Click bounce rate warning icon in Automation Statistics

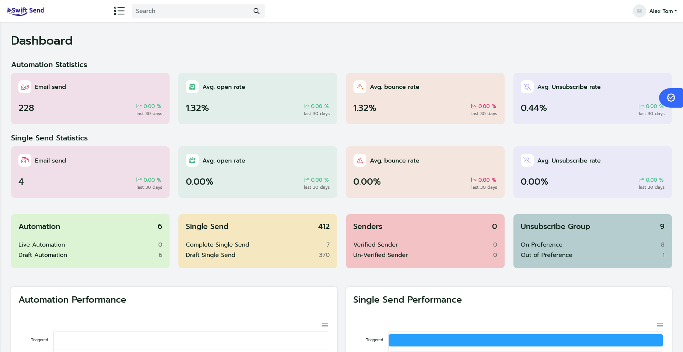(x=360, y=87)
